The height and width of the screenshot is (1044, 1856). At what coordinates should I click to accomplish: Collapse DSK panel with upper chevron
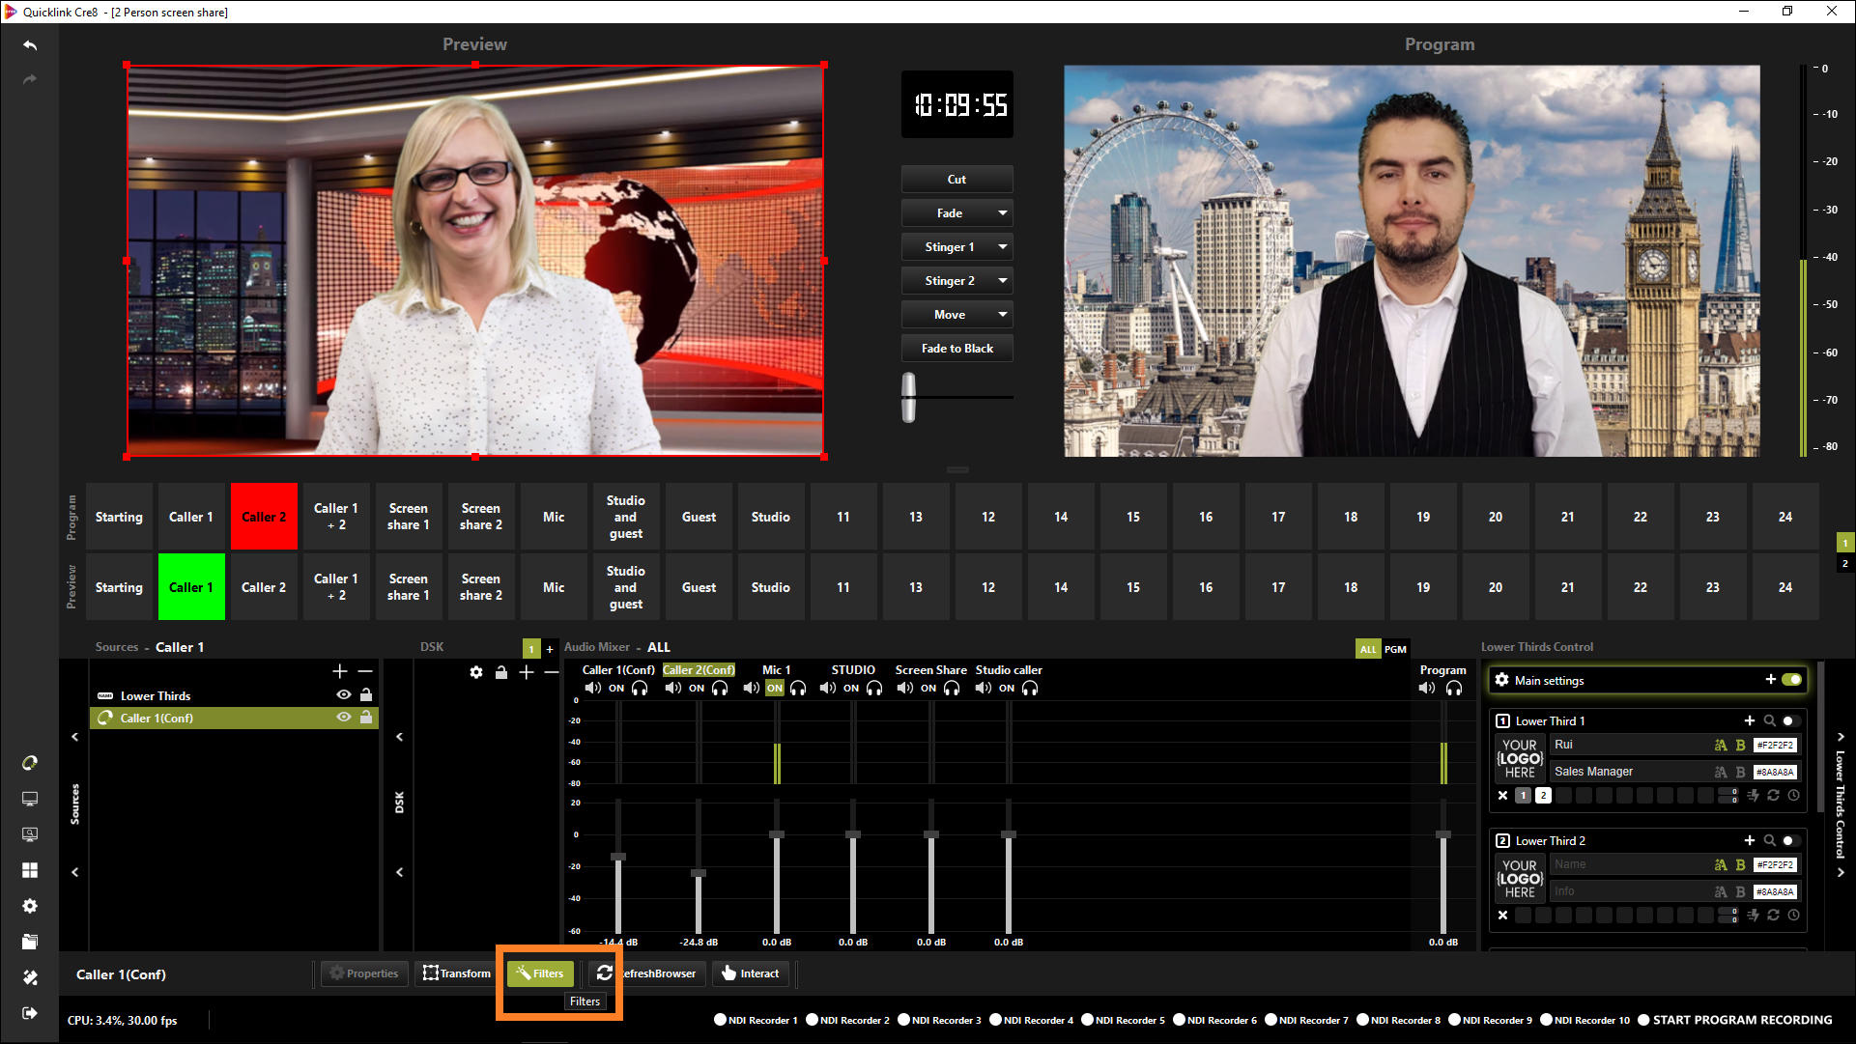click(x=399, y=737)
